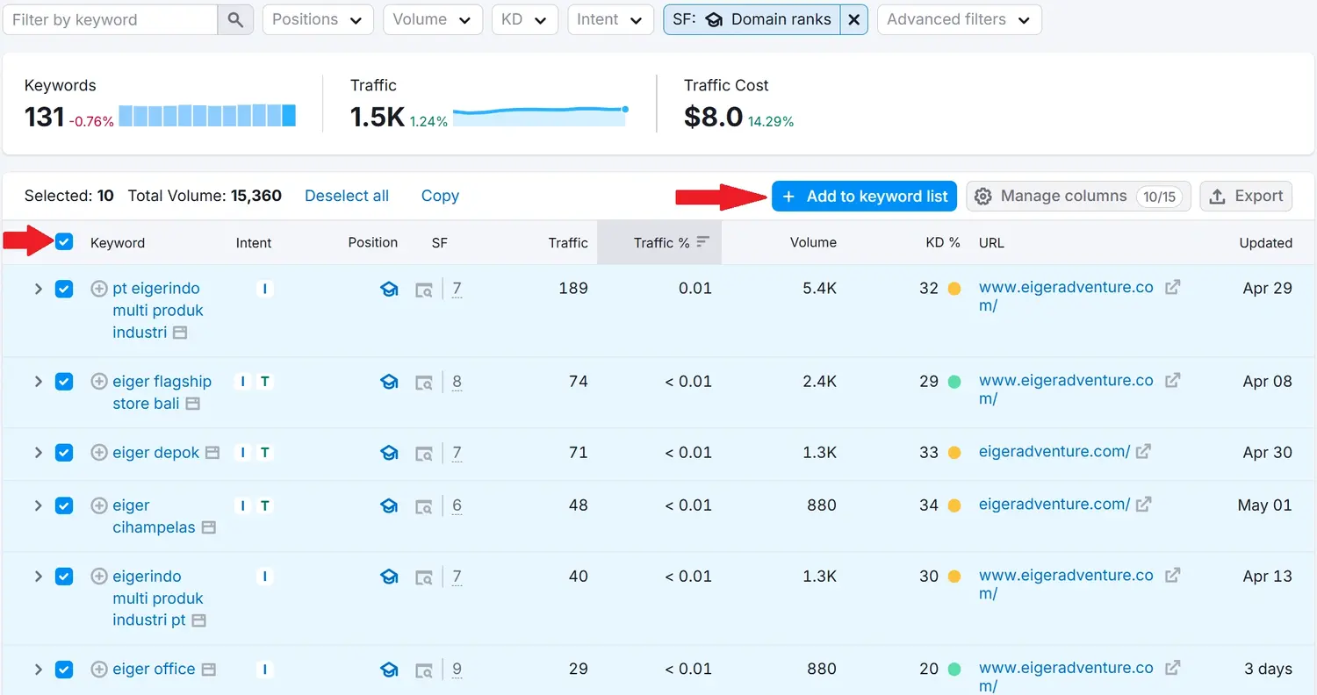
Task: Open external link icon in pt eigerindo row
Action: 1172,287
